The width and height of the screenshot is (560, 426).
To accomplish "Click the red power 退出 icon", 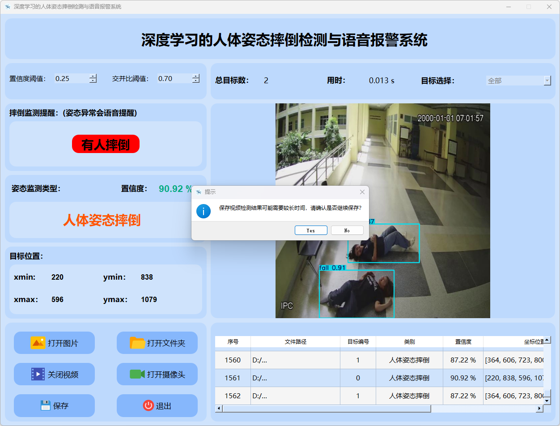I will tap(148, 405).
